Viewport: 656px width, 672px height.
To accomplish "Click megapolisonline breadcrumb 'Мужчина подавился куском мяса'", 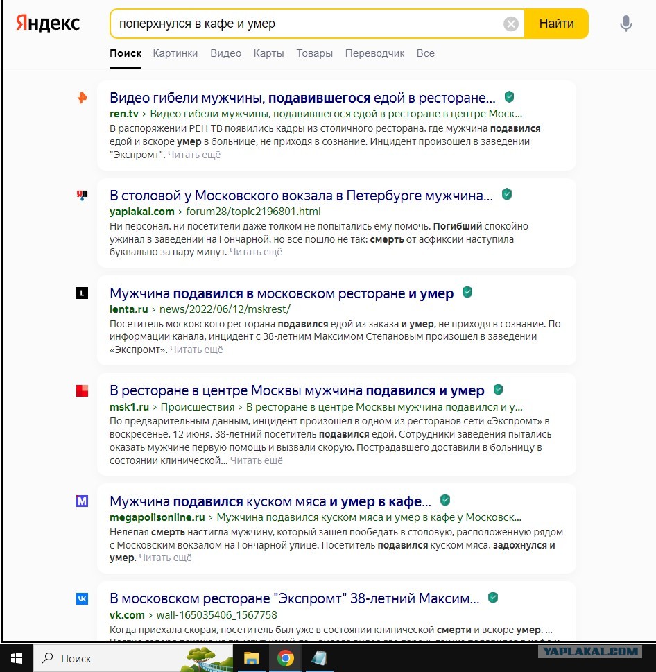I will (x=369, y=518).
